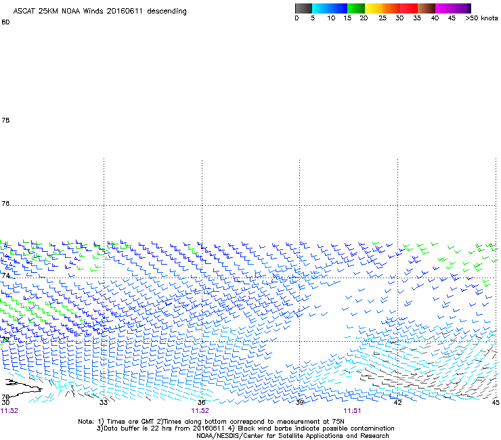The height and width of the screenshot is (440, 501).
Task: Click the purple 11:52 time below longitude 30
Action: click(9, 411)
